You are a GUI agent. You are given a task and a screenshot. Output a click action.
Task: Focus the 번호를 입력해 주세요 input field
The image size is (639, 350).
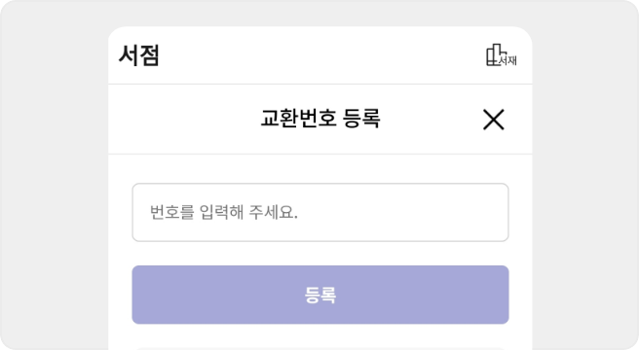[320, 213]
